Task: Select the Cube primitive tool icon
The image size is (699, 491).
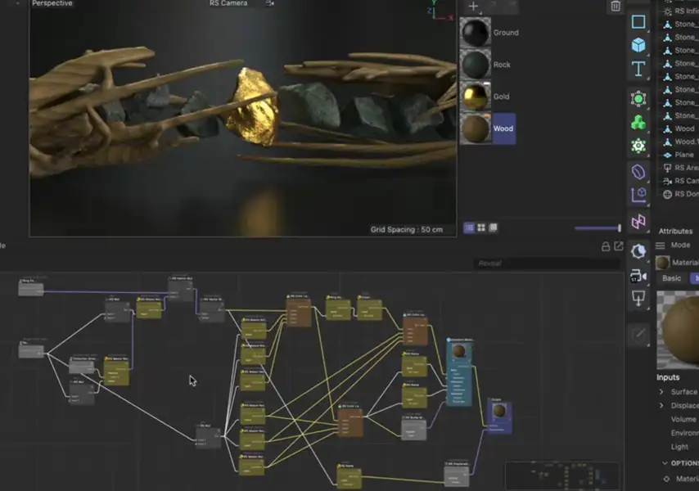Action: [638, 46]
